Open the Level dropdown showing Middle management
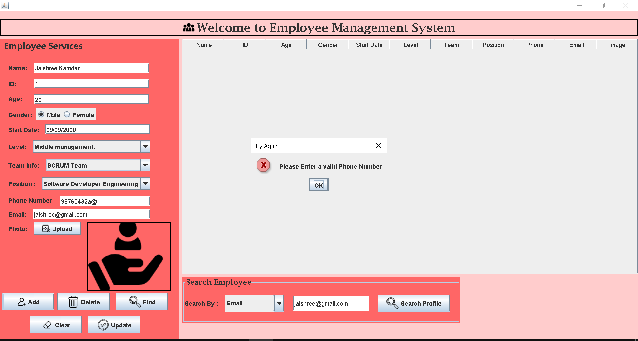Image resolution: width=638 pixels, height=341 pixels. pos(145,147)
